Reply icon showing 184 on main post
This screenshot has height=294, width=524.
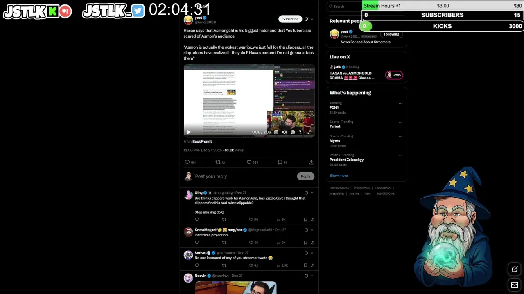click(x=190, y=162)
